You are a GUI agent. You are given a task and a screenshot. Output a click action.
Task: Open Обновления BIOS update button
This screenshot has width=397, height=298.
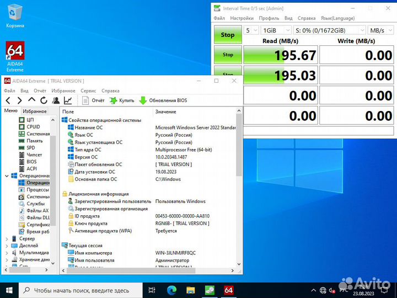163,100
